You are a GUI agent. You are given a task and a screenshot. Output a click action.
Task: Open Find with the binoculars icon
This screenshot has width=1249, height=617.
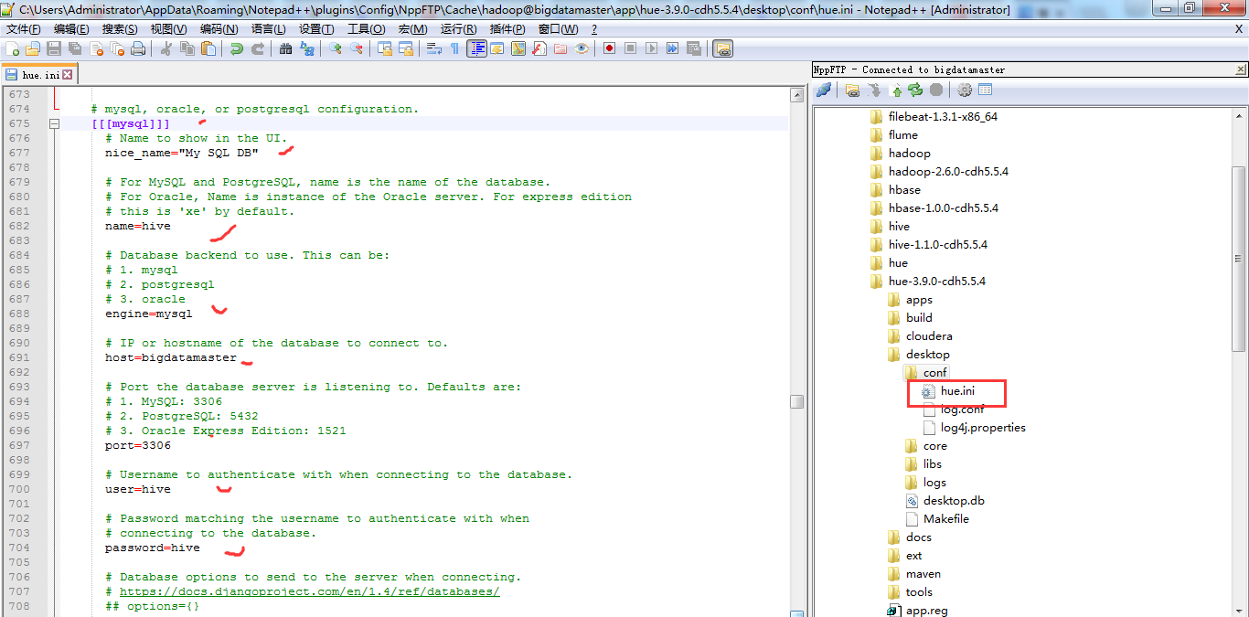click(x=286, y=48)
